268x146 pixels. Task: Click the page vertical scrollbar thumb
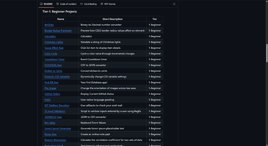click(x=266, y=53)
